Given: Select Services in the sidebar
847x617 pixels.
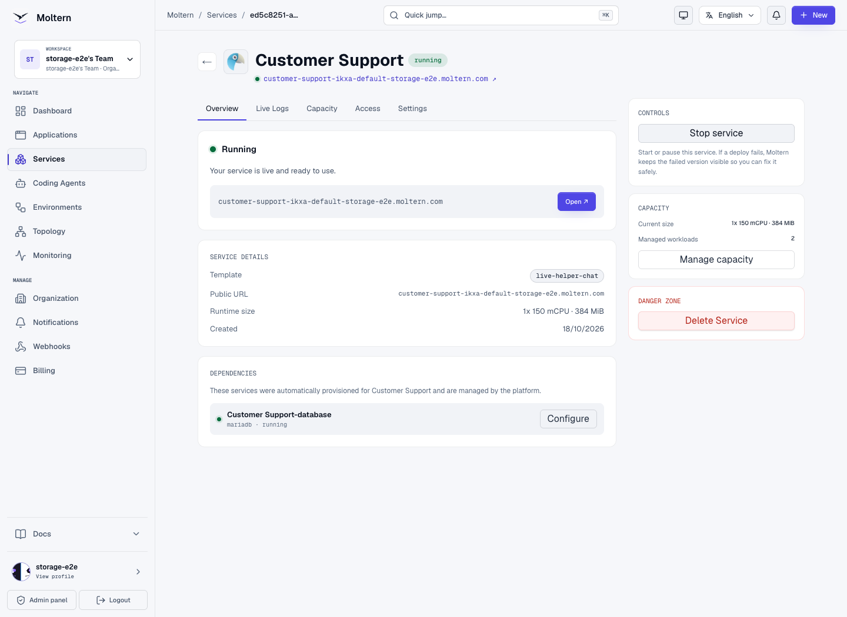Looking at the screenshot, I should pyautogui.click(x=76, y=159).
